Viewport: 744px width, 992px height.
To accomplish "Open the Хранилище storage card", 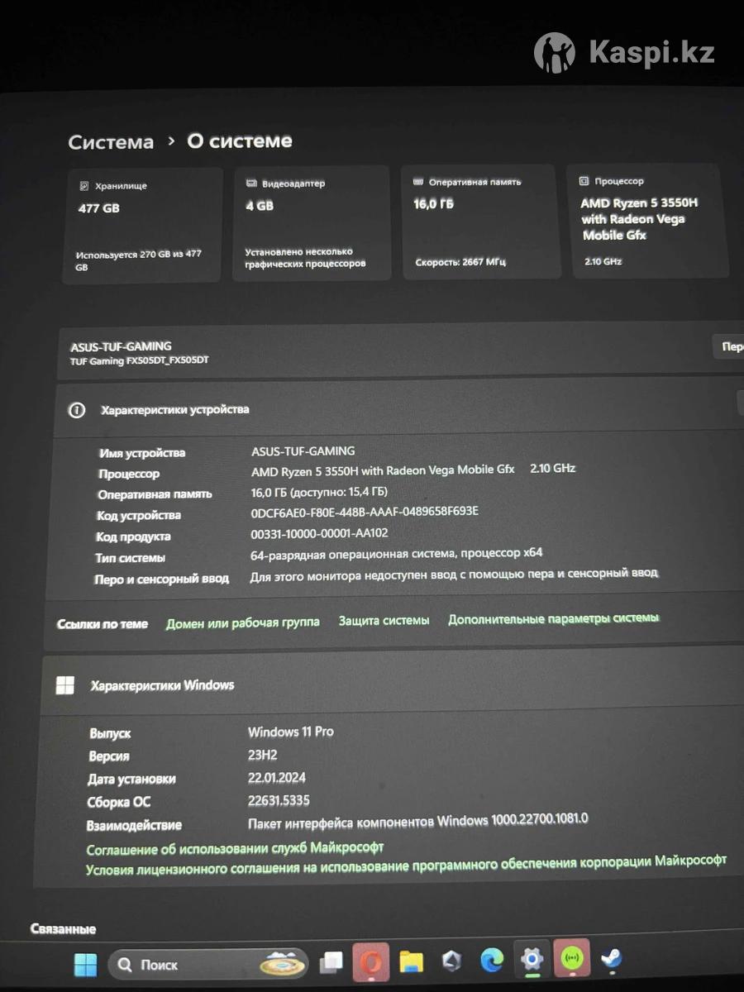I will coord(142,225).
